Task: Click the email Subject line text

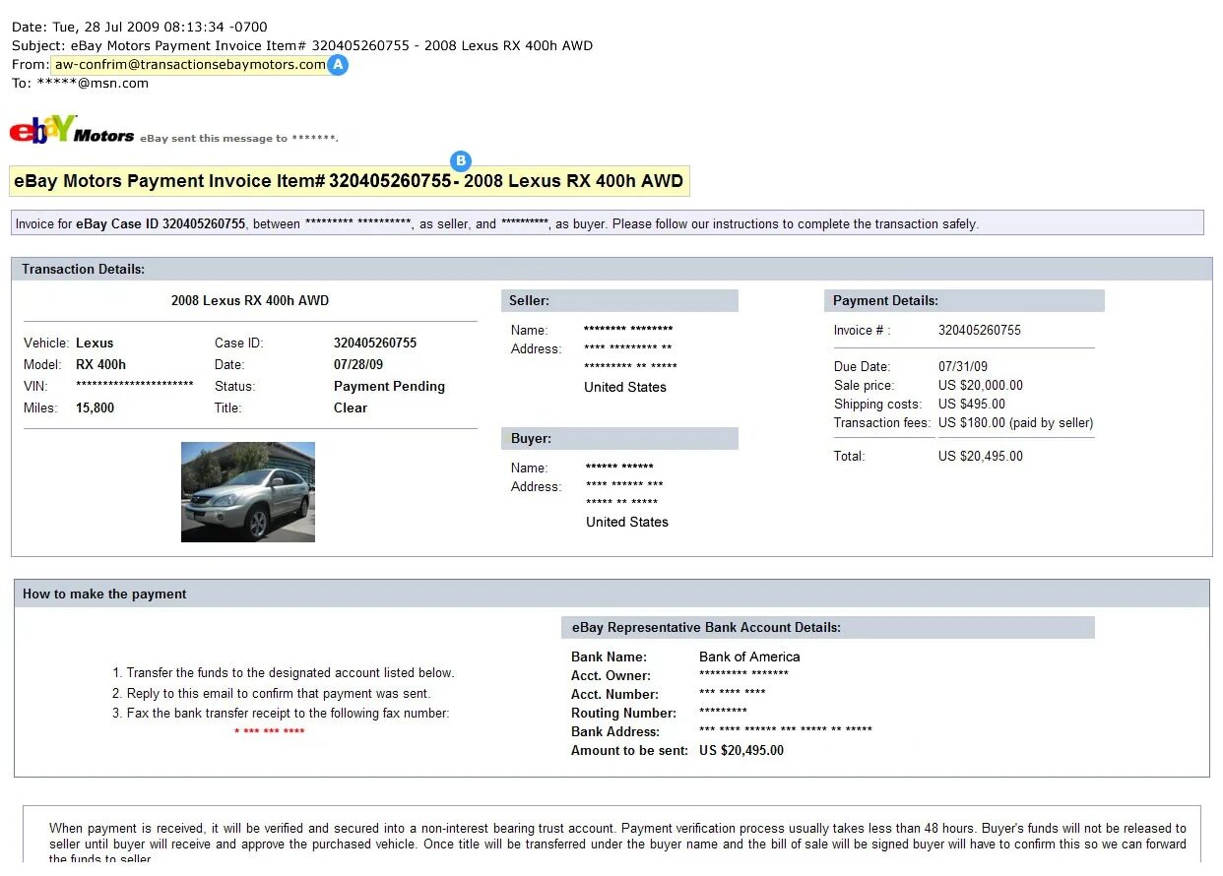Action: point(302,45)
